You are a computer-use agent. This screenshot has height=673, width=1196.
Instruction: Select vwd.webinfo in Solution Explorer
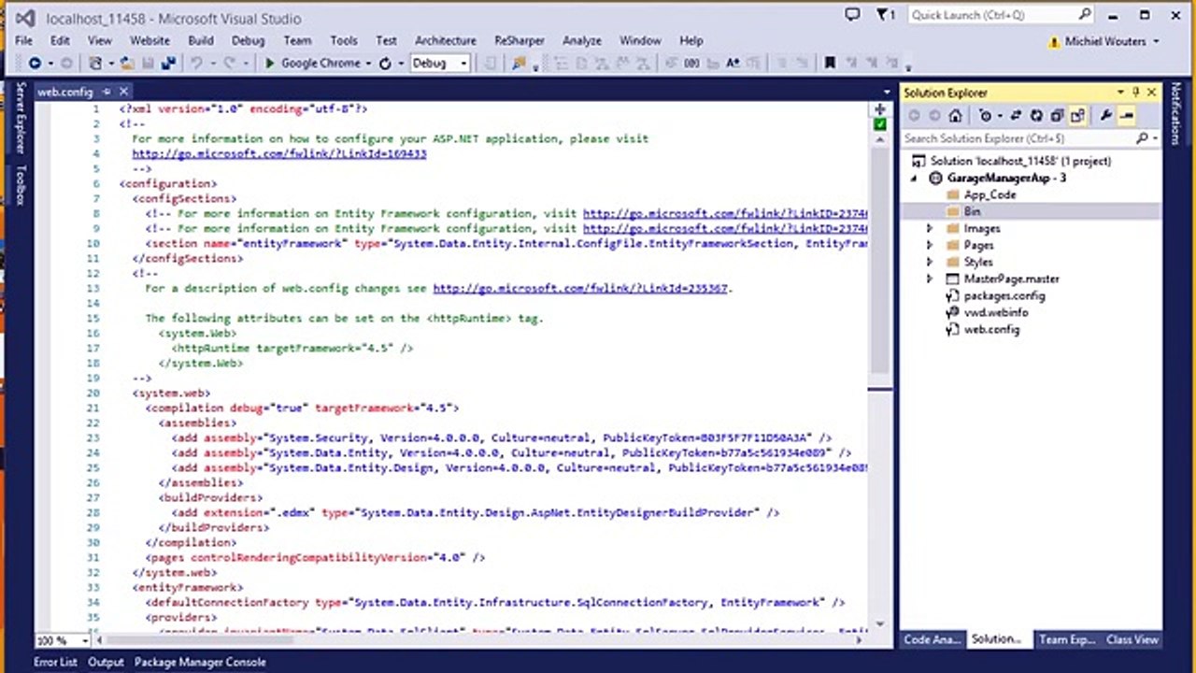tap(996, 312)
